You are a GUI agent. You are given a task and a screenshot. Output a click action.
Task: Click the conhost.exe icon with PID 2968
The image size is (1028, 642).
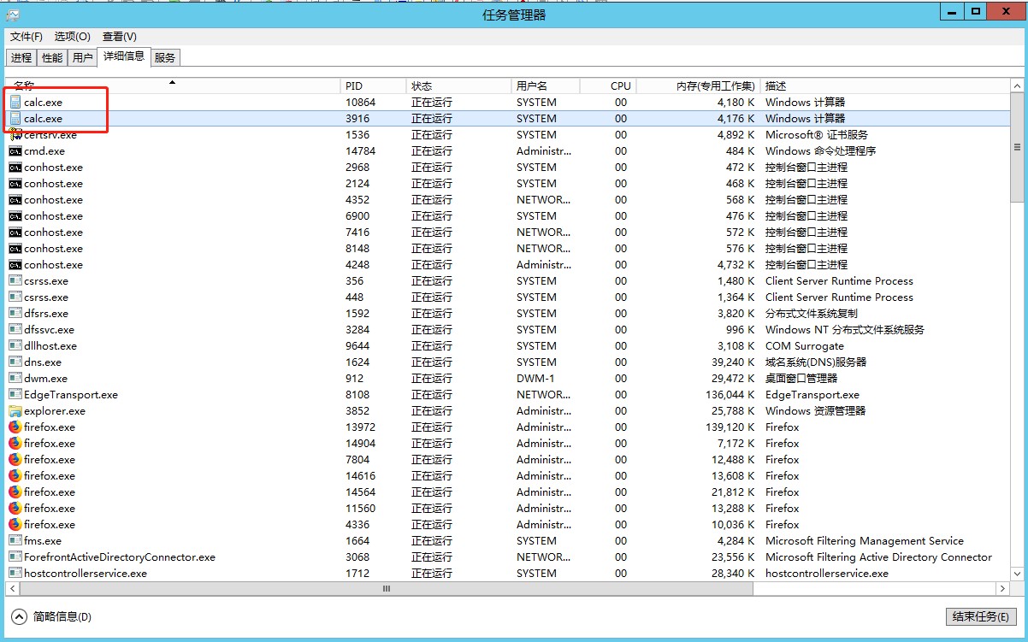[15, 167]
